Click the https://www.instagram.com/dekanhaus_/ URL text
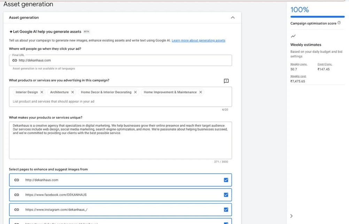This screenshot has width=349, height=224. [x=56, y=209]
